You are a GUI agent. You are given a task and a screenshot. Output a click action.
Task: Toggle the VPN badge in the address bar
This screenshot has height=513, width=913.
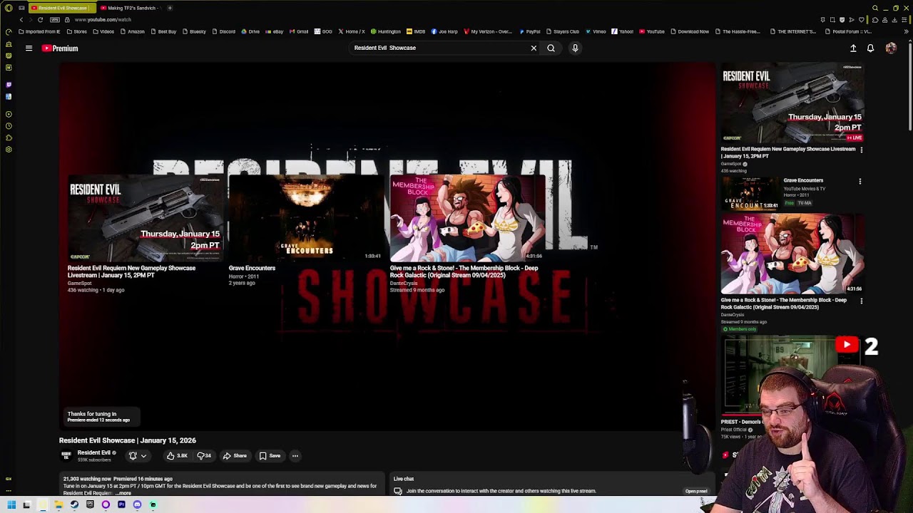click(55, 20)
